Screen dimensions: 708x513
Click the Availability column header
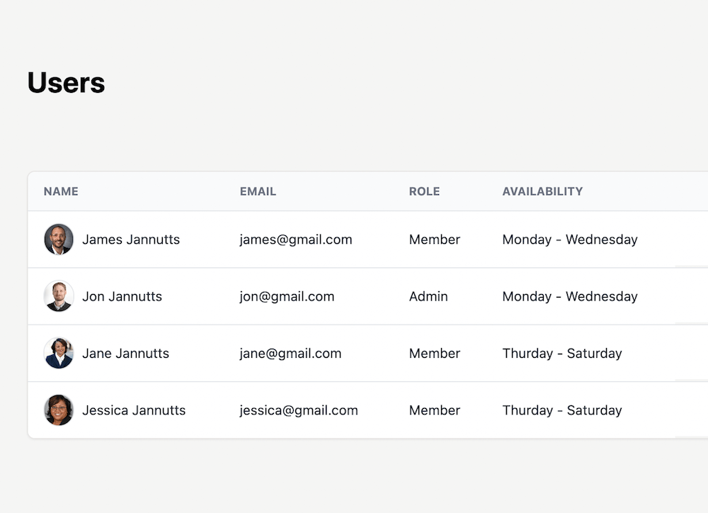coord(542,191)
